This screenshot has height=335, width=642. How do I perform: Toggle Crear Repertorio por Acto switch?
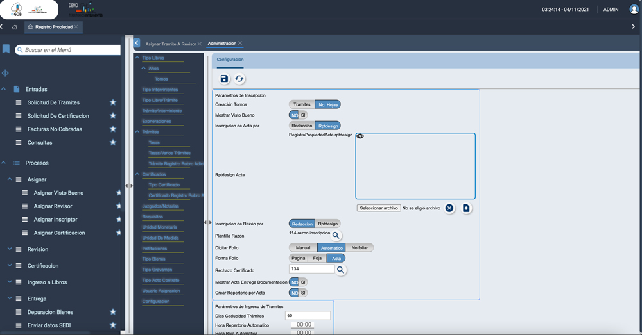[298, 293]
